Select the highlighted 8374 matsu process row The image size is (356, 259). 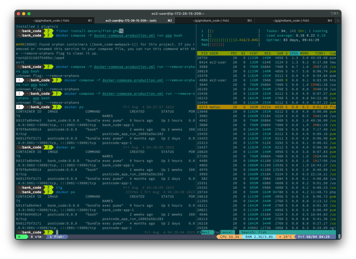coord(266,107)
